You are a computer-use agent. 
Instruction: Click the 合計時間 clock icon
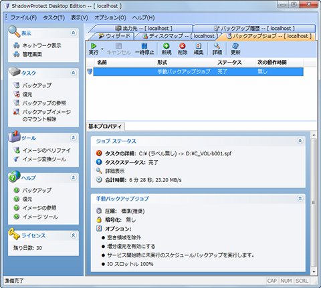[99, 179]
